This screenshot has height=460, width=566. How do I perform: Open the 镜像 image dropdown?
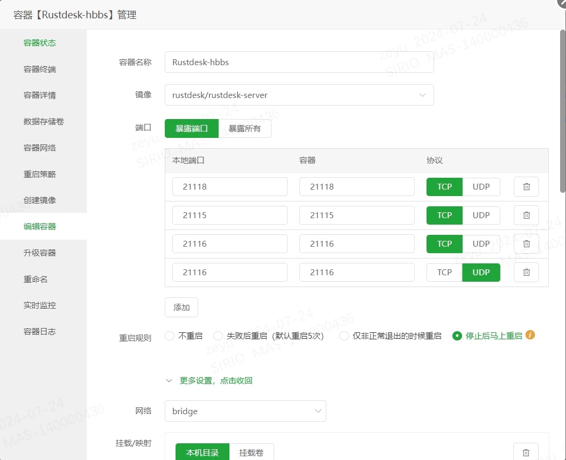[299, 95]
